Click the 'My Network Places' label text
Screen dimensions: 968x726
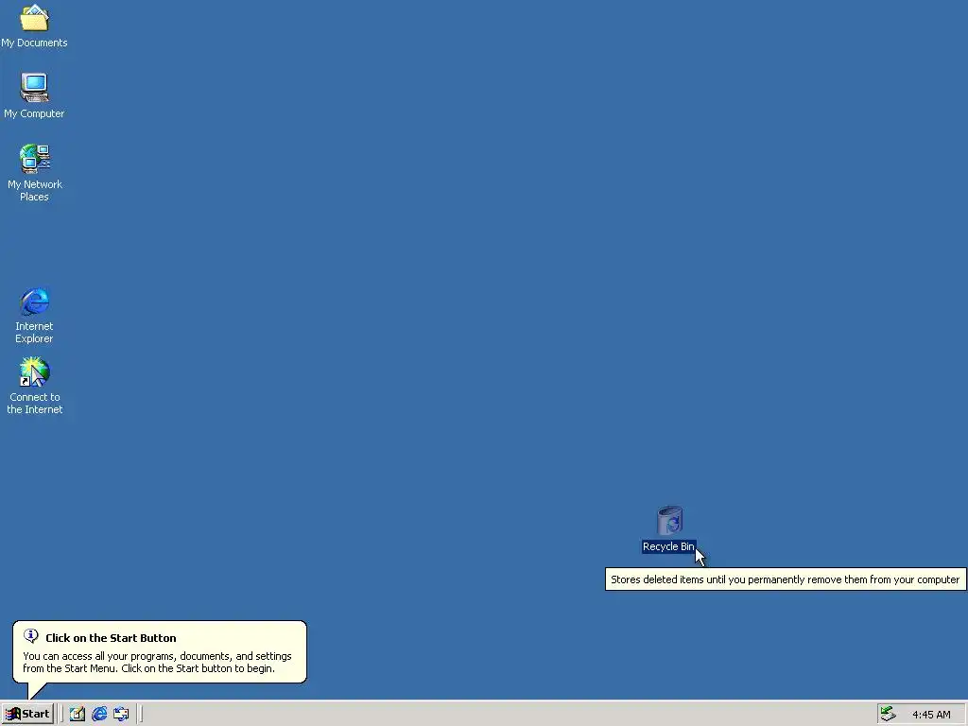pos(35,190)
